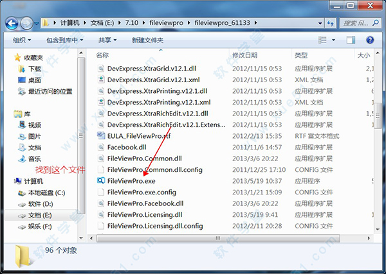Open the 音乐 library
386x274 pixels.
click(30, 159)
